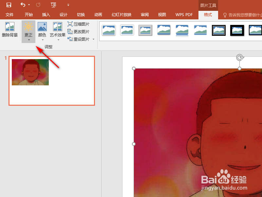
Task: Click the top-left corner handle of picture
Action: coord(134,68)
